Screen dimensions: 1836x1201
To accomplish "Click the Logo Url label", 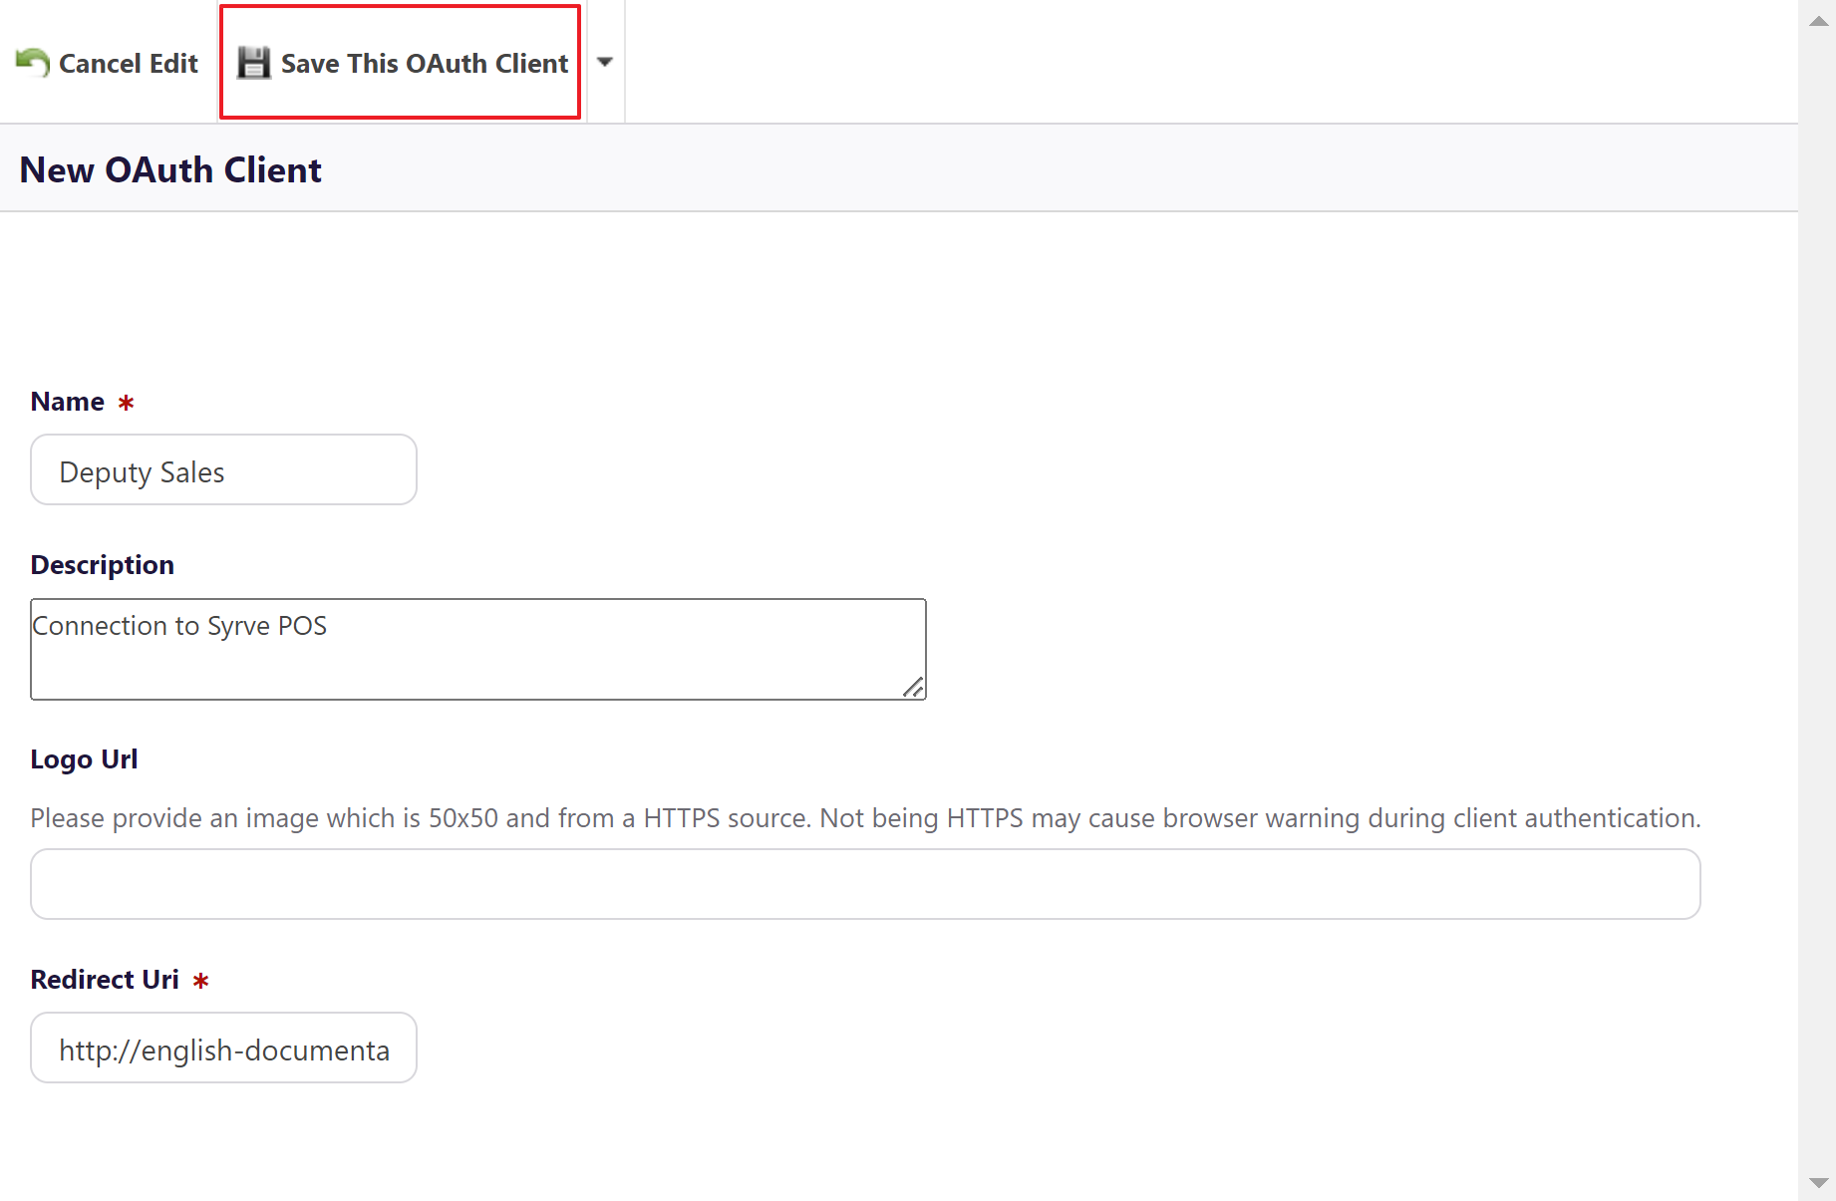I will coord(84,759).
